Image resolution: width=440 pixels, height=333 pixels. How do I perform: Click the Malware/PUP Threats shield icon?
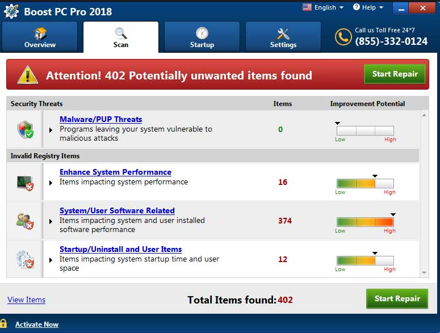click(25, 130)
